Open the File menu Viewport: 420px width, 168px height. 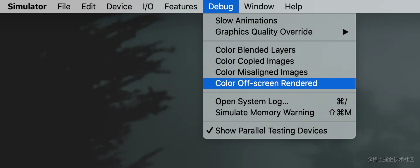tap(64, 6)
